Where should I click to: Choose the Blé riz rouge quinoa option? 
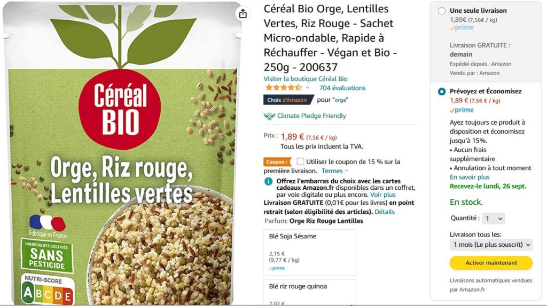[x=310, y=293]
